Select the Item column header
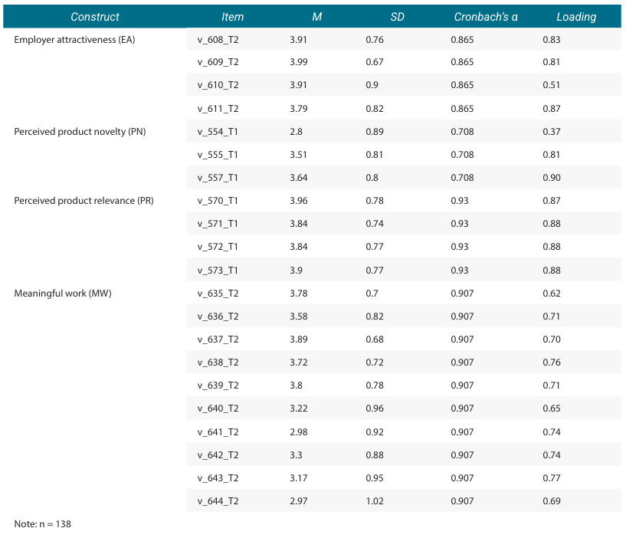The height and width of the screenshot is (538, 626). [232, 17]
